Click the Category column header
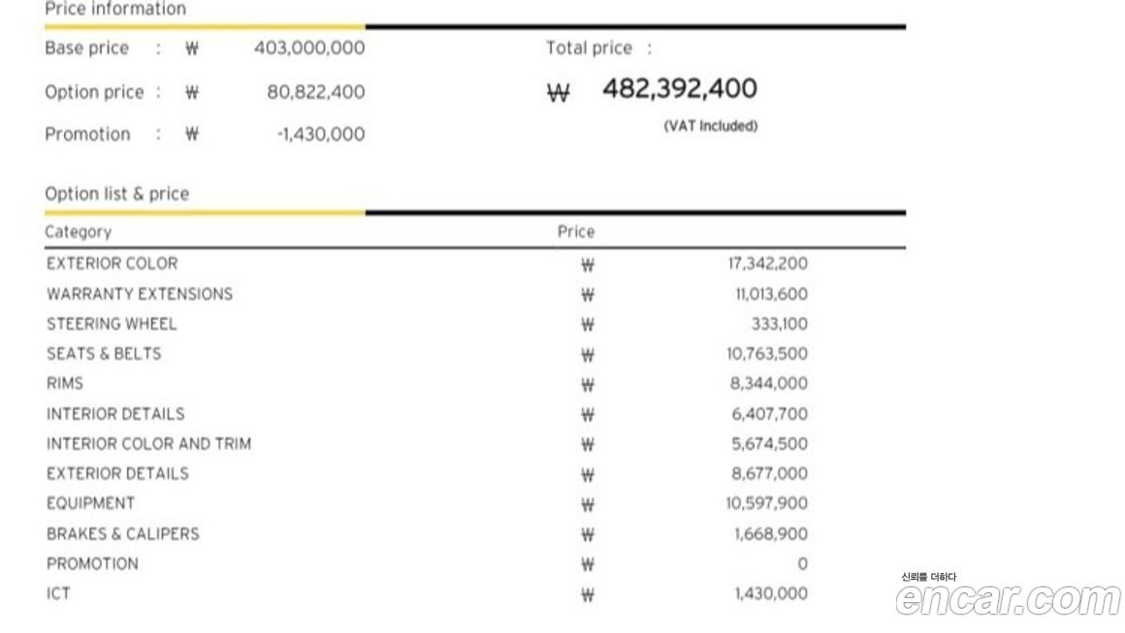Screen dimensions: 1125x633 point(79,232)
